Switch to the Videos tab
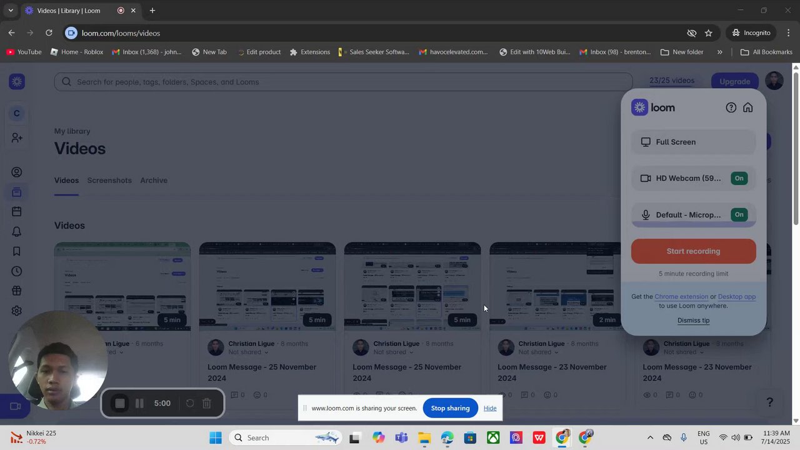The image size is (800, 450). [66, 181]
